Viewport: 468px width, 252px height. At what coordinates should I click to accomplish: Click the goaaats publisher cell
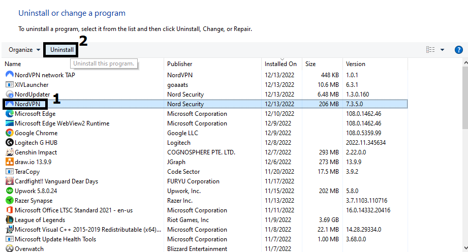click(x=177, y=85)
